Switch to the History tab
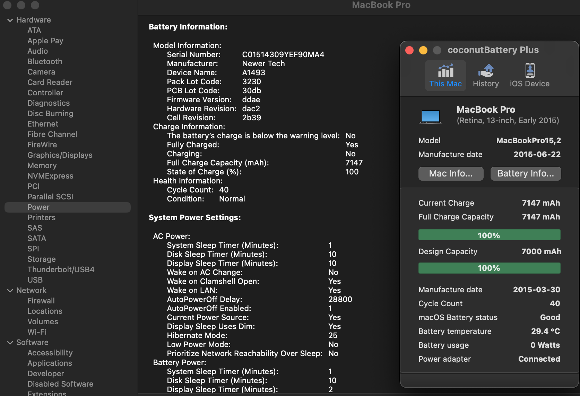The image size is (580, 396). point(486,76)
